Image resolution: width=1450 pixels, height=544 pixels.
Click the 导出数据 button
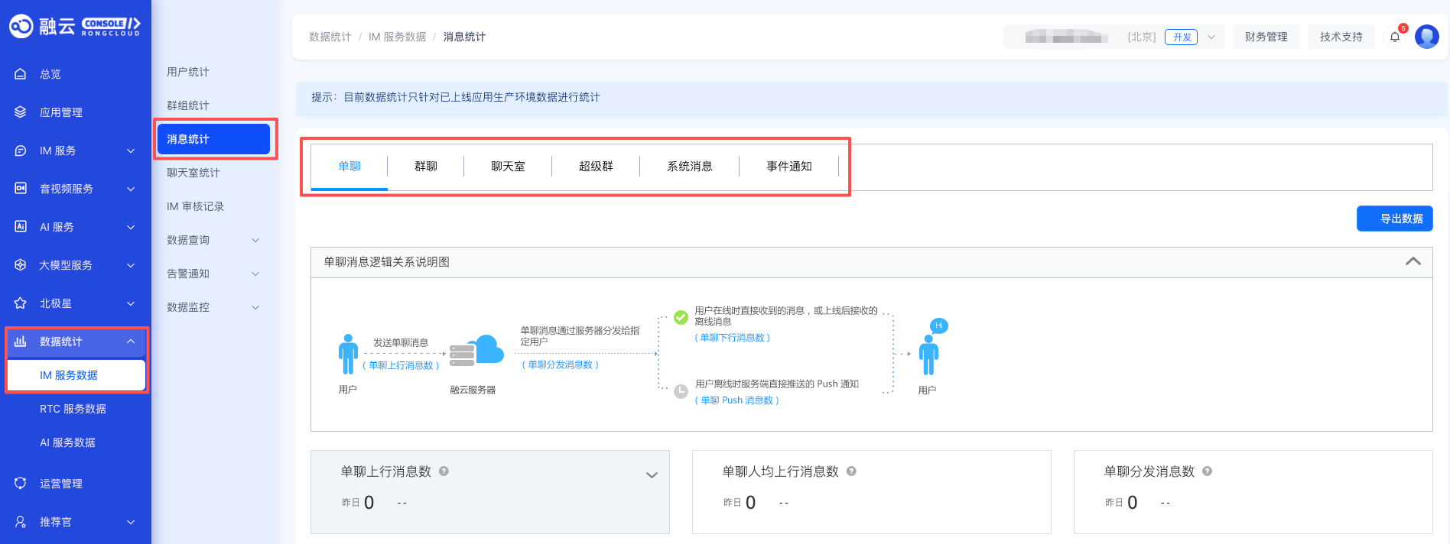[x=1395, y=219]
